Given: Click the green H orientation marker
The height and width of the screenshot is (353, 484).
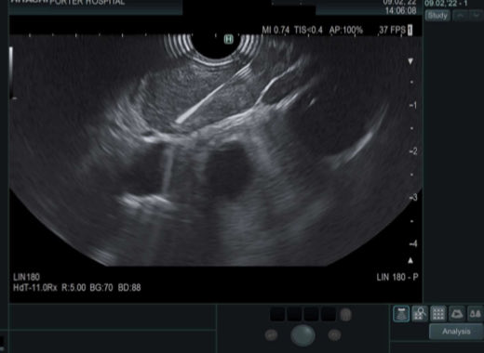Looking at the screenshot, I should pos(229,39).
